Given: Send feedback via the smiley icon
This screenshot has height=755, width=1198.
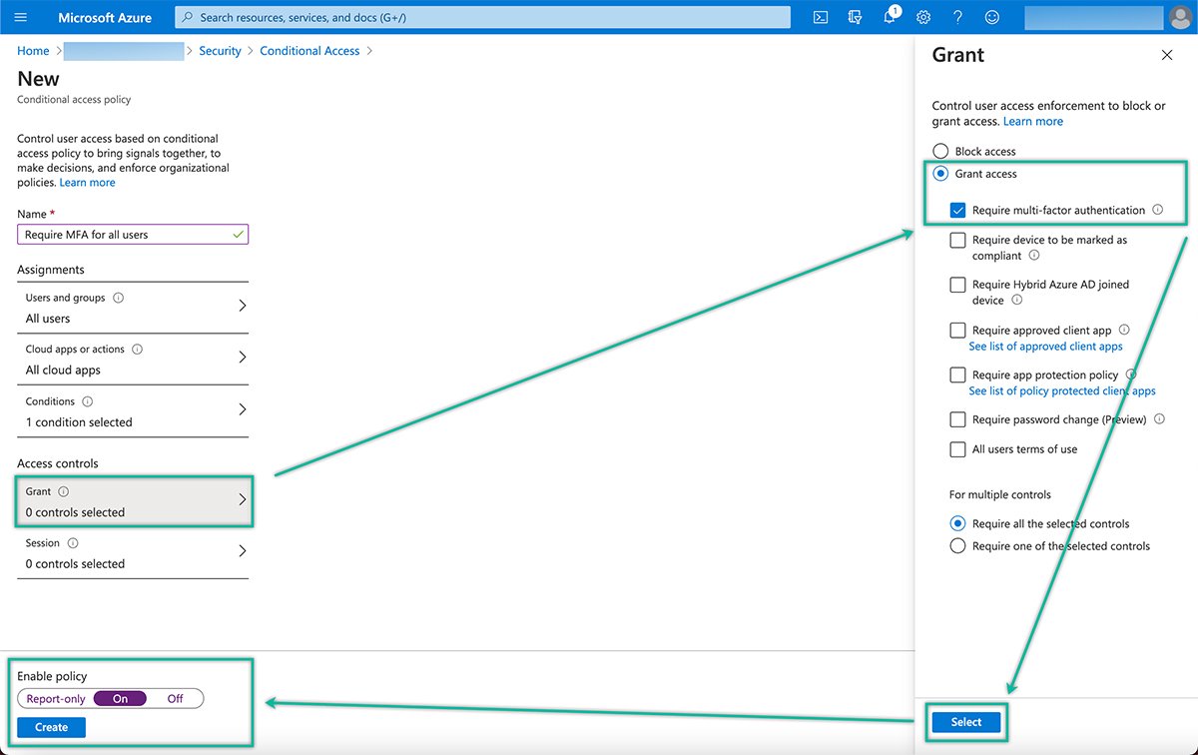Looking at the screenshot, I should pos(990,16).
